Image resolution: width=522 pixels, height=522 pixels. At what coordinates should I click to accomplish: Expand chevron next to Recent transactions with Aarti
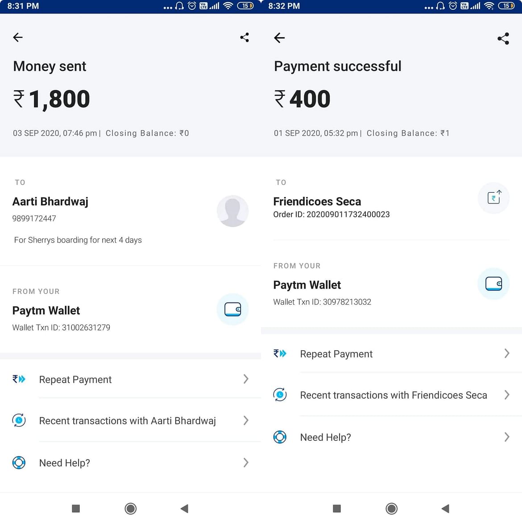pyautogui.click(x=246, y=420)
